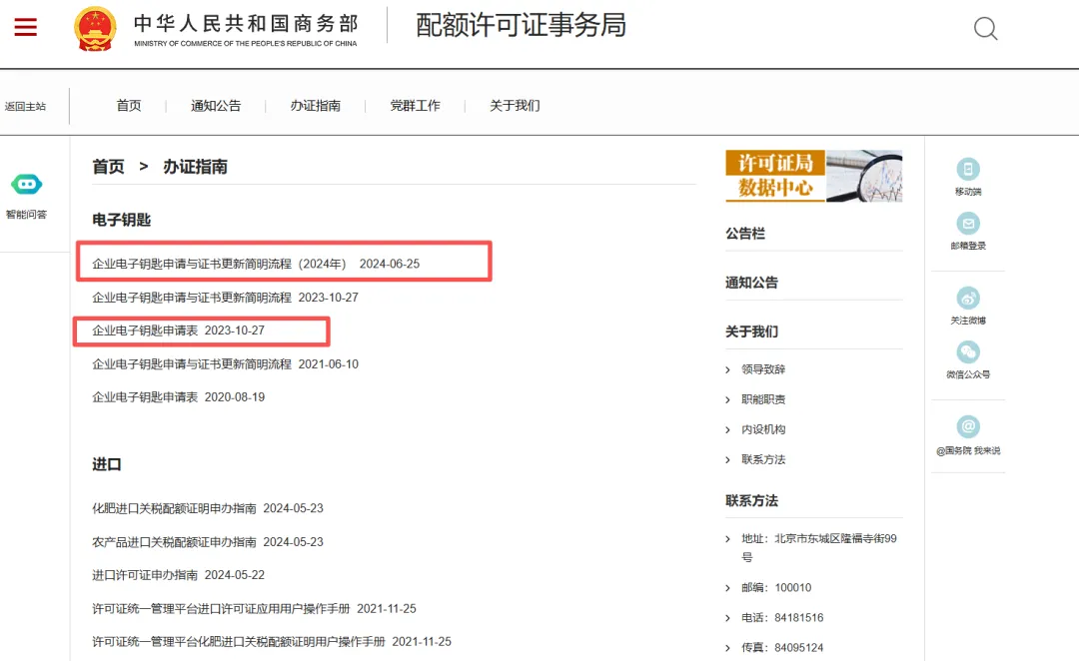Expand the 内设机构 section entry

pos(761,428)
